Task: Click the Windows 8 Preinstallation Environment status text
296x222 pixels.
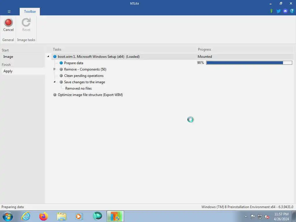Action: click(x=247, y=207)
